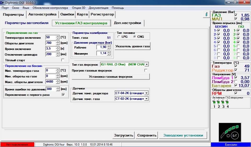
Task: Open the Помощь menu
Action: click(x=118, y=8)
